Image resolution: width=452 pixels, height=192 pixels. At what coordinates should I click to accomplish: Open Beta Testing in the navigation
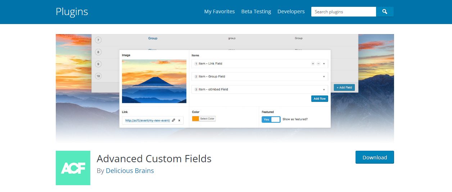(256, 11)
